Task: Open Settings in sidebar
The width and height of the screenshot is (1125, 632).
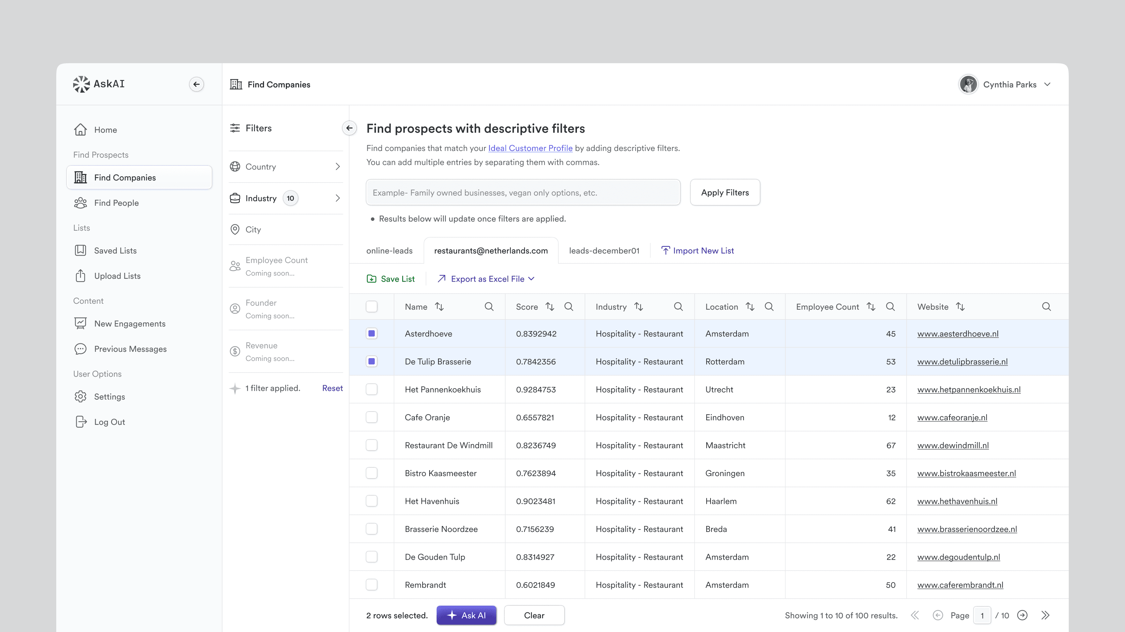Action: (x=109, y=397)
